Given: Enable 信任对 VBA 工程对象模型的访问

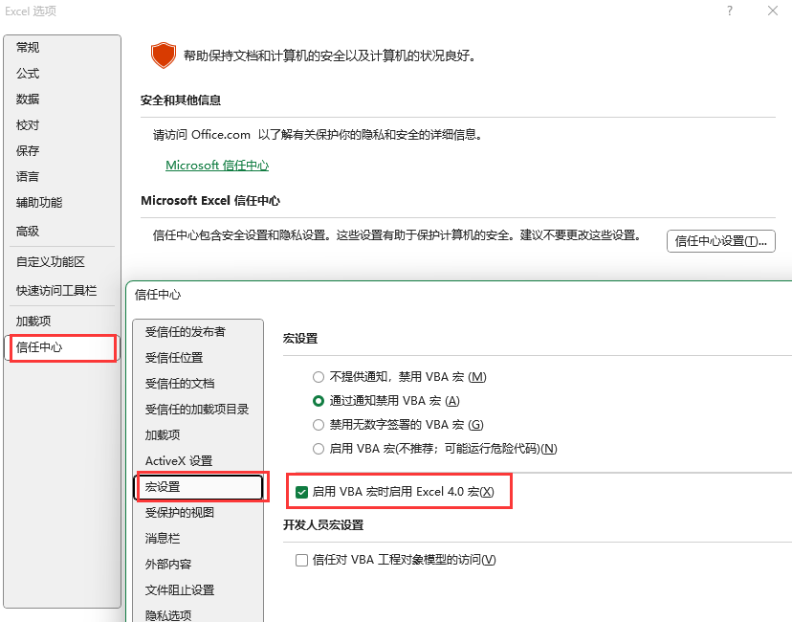Looking at the screenshot, I should pos(301,560).
